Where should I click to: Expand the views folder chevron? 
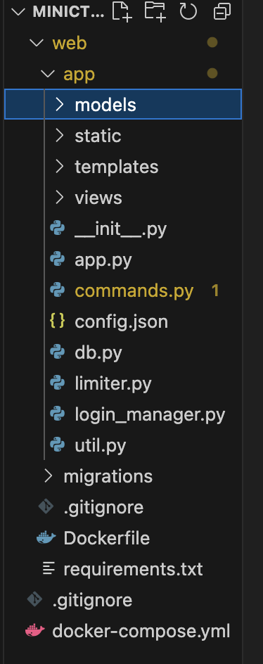(x=60, y=198)
